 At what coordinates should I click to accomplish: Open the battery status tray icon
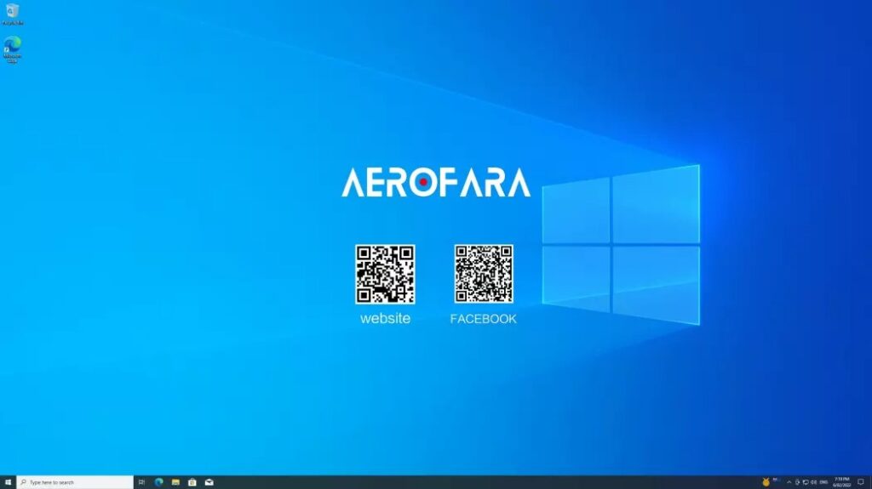(x=797, y=482)
